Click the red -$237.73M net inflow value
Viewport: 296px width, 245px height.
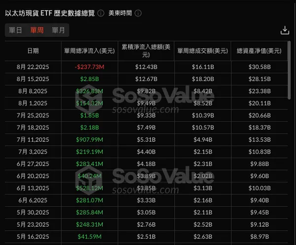pos(89,67)
